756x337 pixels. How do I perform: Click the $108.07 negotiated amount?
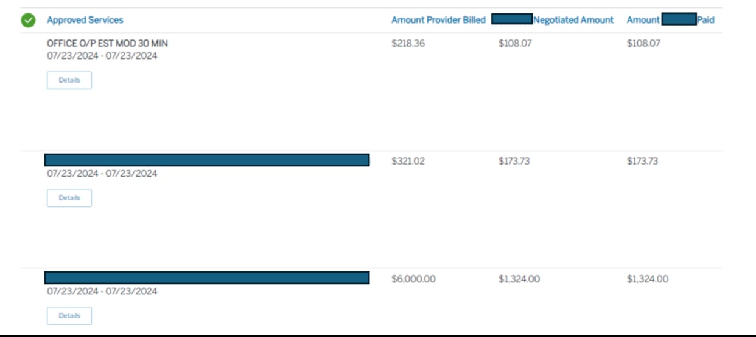click(x=515, y=44)
